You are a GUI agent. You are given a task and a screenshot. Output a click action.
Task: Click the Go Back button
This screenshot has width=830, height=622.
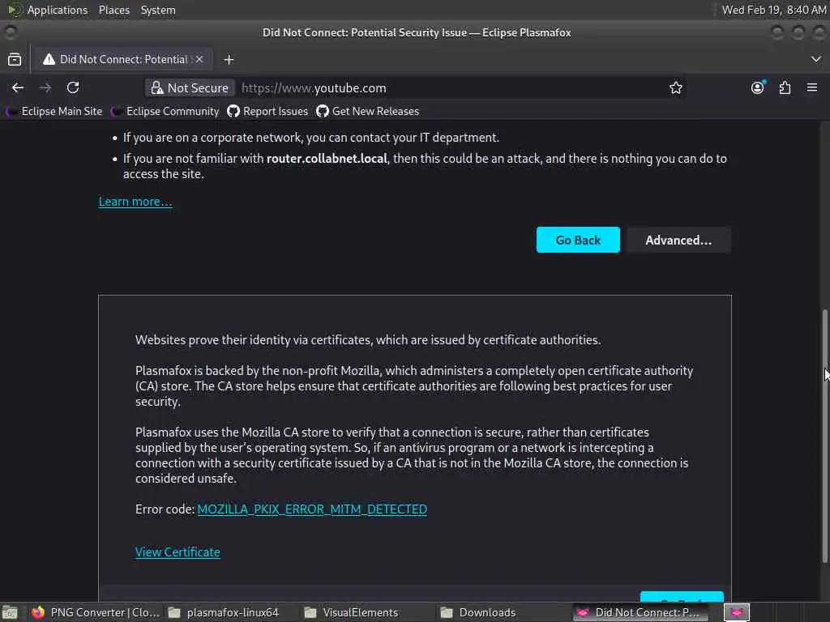[578, 240]
